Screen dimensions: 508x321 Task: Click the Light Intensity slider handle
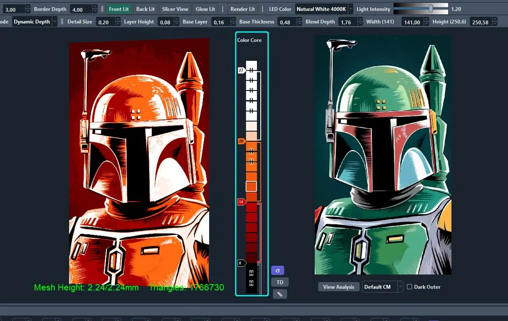(431, 9)
